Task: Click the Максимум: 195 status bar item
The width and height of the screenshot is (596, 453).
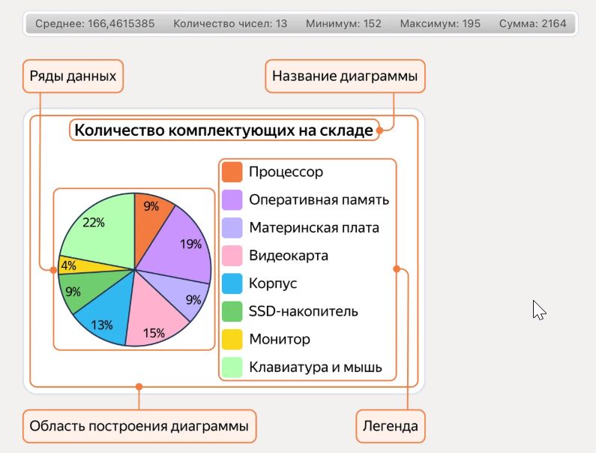Action: point(440,24)
